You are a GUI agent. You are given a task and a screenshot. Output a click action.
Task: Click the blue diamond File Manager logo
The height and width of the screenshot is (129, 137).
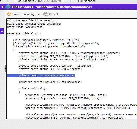pyautogui.click(x=8, y=7)
